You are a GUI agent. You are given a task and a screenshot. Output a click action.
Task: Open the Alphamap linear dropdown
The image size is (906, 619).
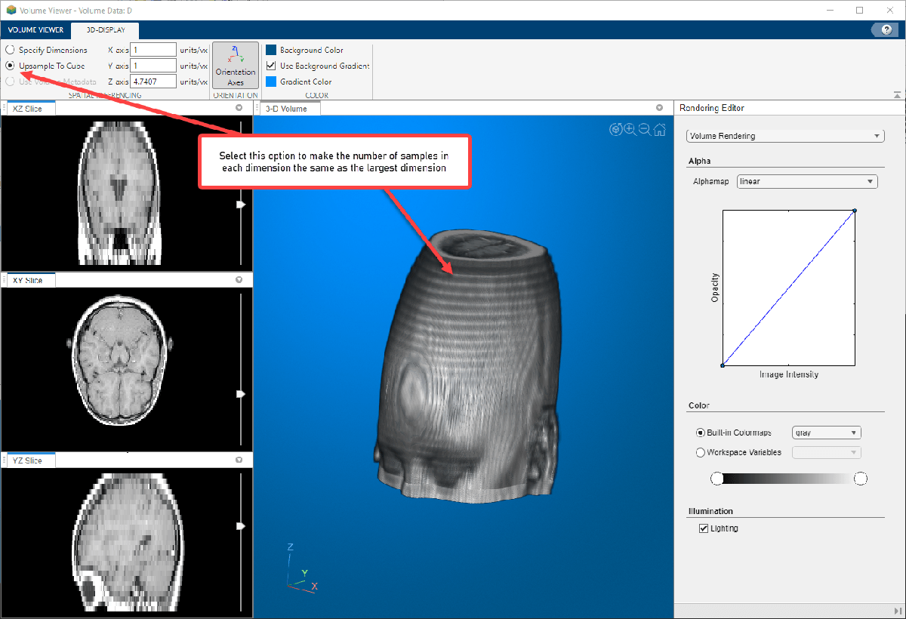807,181
